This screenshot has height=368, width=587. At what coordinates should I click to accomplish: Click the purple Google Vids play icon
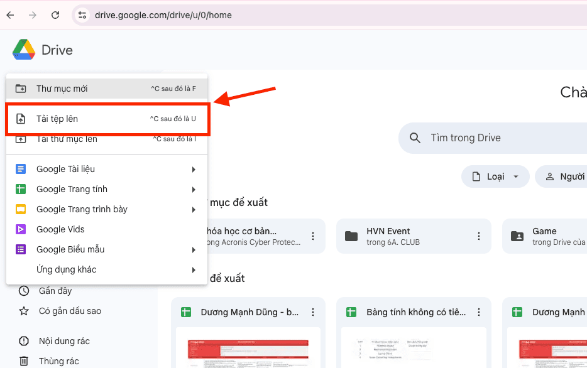21,229
